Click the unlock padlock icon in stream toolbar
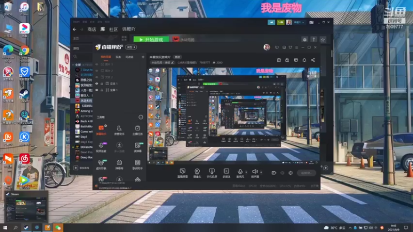The width and height of the screenshot is (413, 232). click(x=287, y=60)
